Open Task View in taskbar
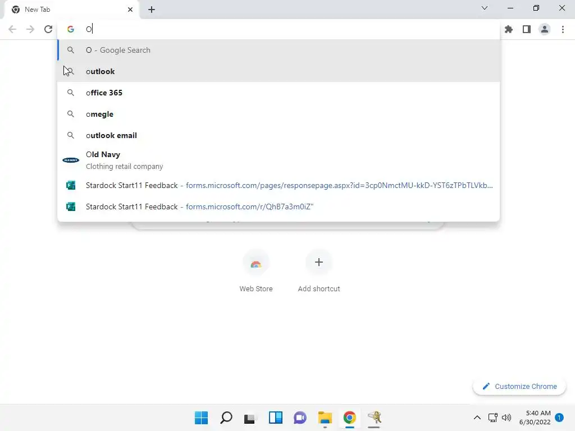This screenshot has height=431, width=575. 250,418
